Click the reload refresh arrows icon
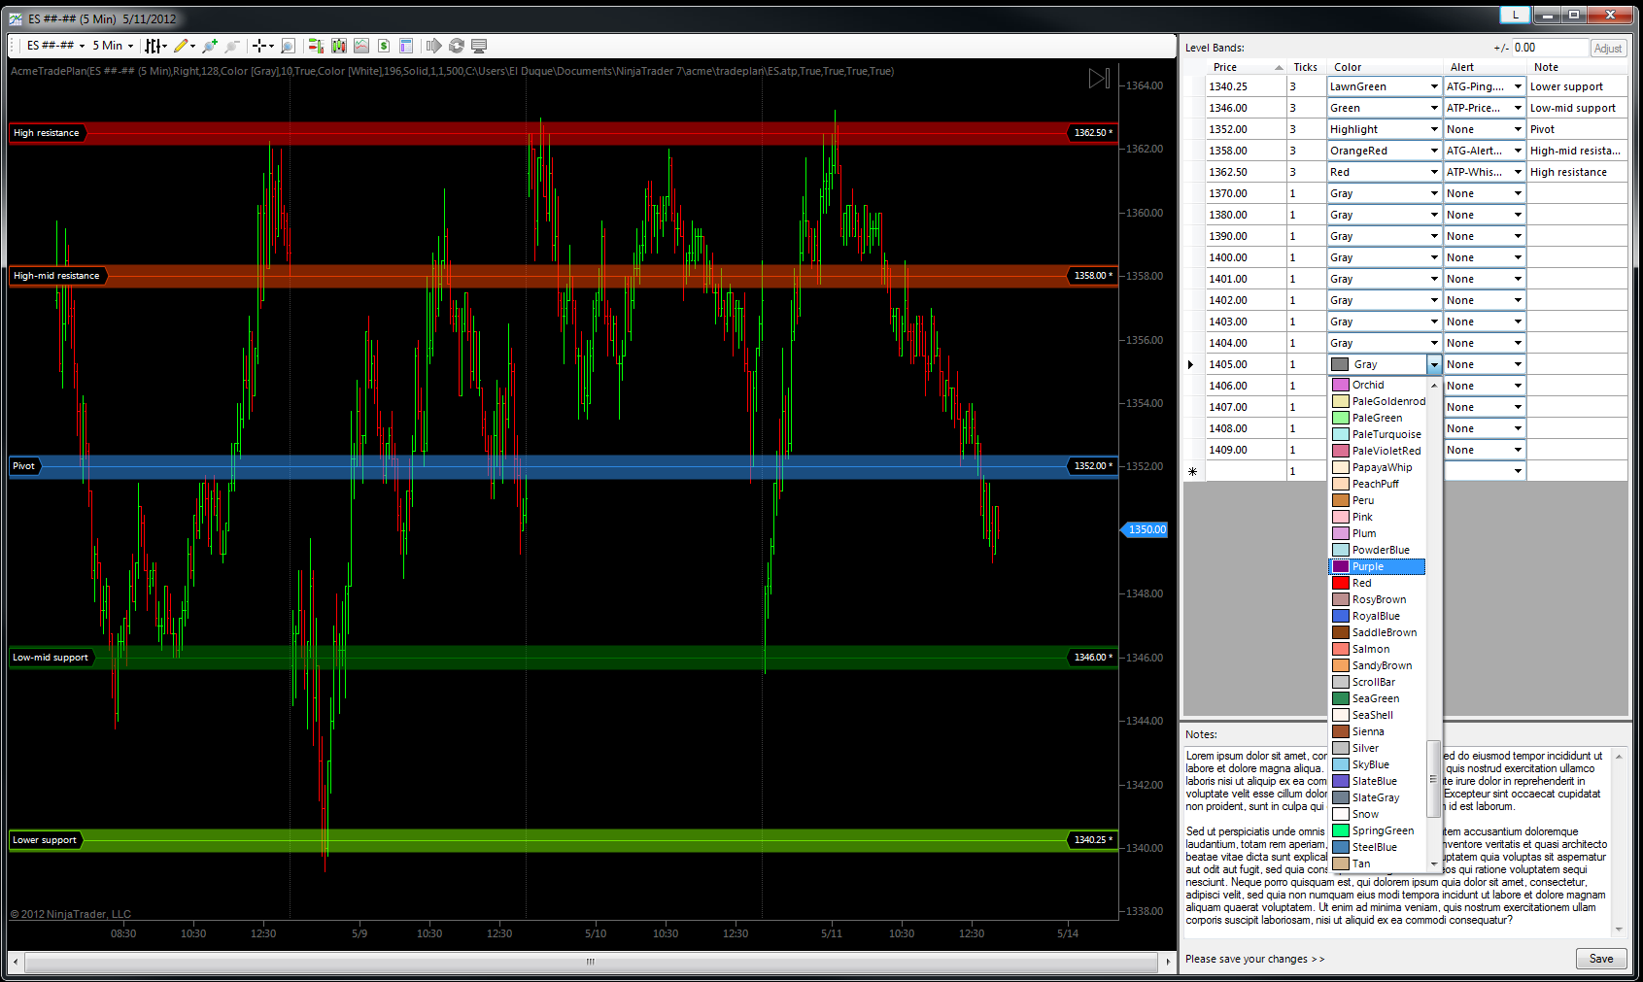 point(457,46)
